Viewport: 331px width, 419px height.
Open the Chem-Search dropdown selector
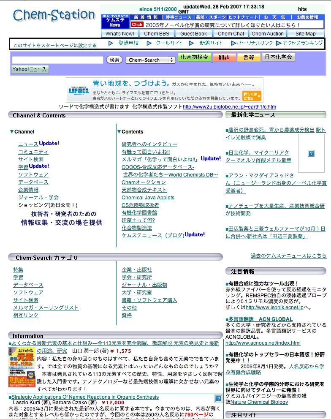(150, 60)
